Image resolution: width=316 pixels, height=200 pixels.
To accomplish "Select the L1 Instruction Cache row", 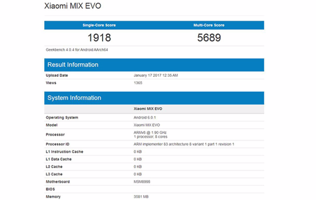I will [x=154, y=152].
